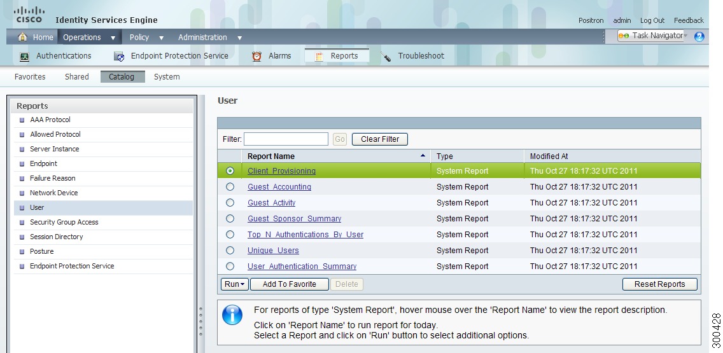Click the bullet icon beside Failure Reason
The image size is (723, 353).
[22, 178]
